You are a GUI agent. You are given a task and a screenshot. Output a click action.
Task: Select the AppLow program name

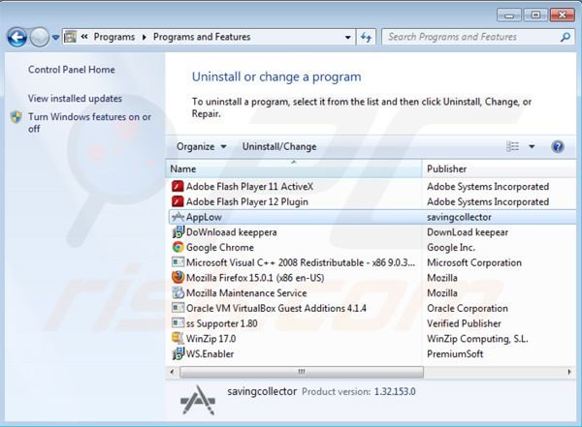tap(204, 217)
